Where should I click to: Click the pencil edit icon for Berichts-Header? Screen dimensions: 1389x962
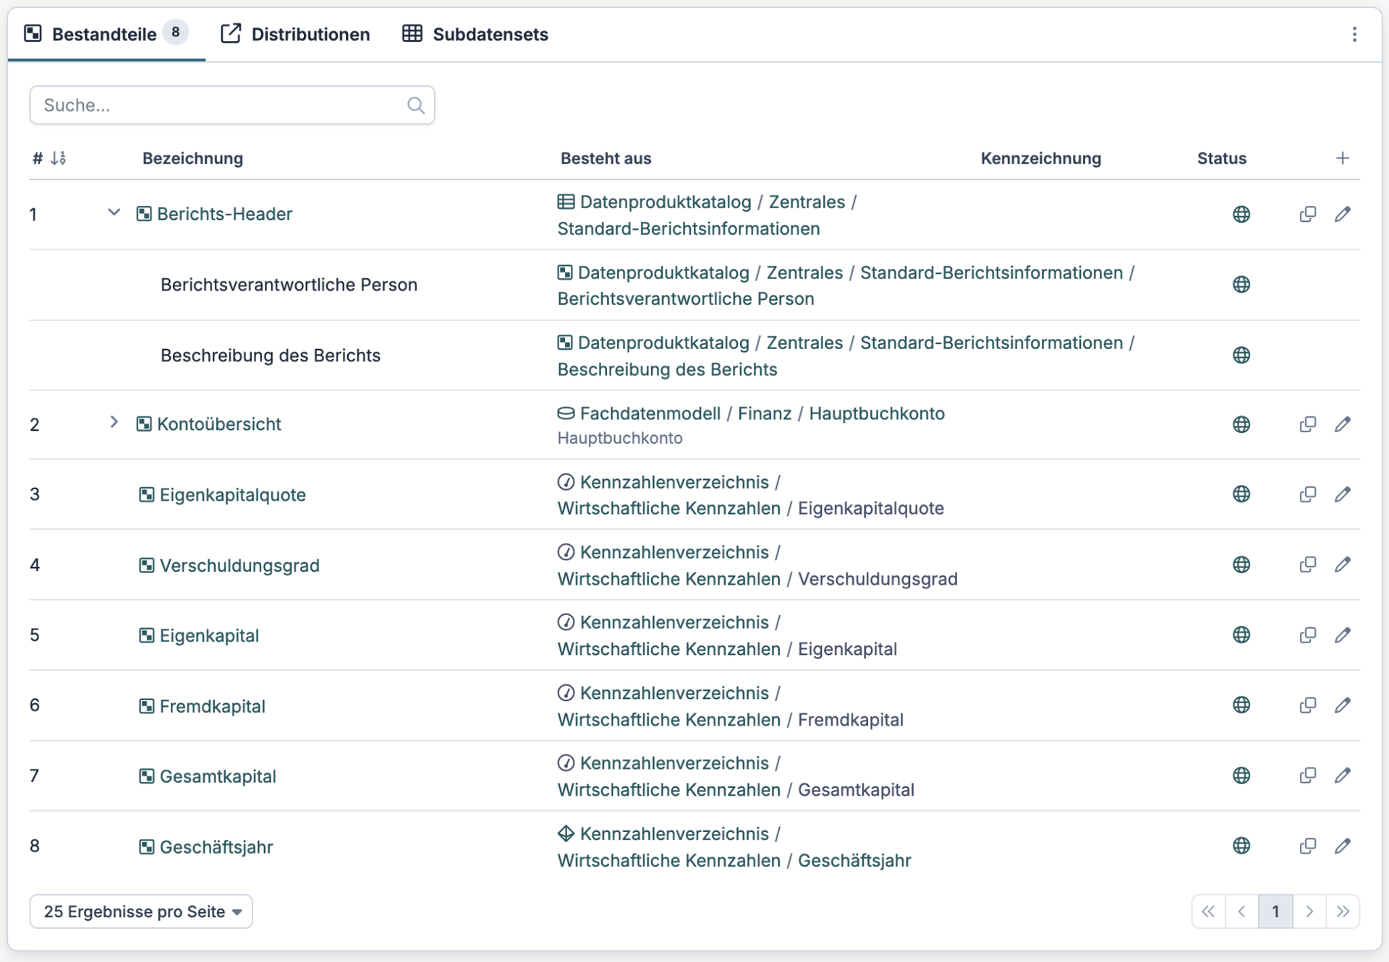(1342, 214)
